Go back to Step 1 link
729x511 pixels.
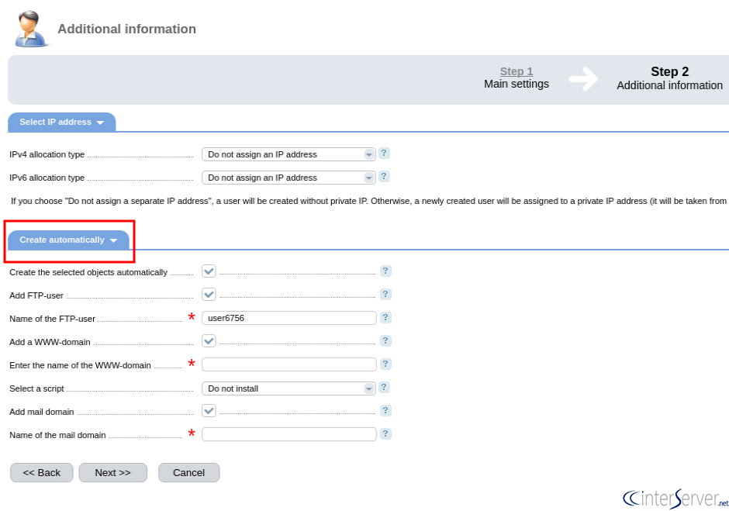(516, 71)
